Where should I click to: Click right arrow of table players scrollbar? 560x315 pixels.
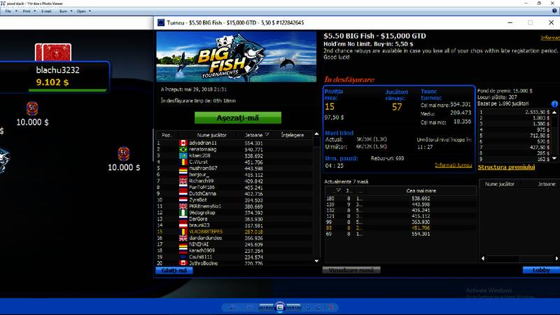(556, 258)
